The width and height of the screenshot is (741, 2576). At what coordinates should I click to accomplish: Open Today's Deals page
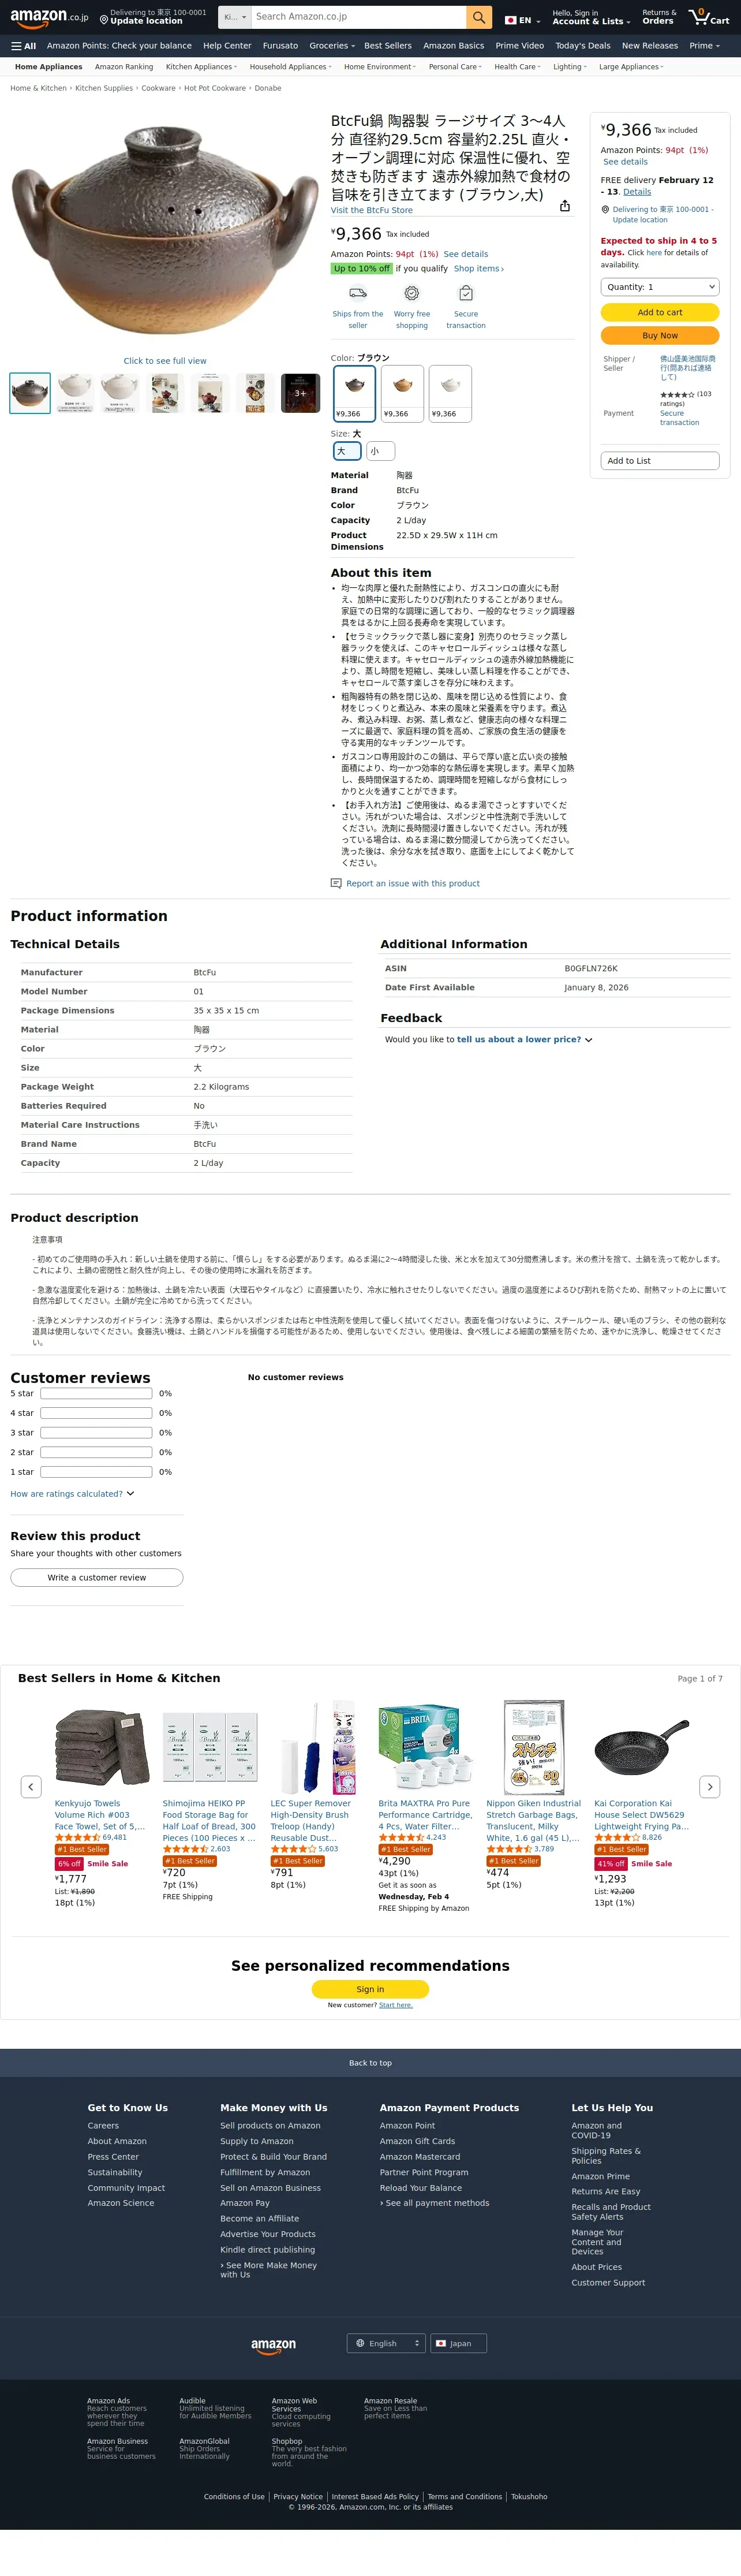coord(583,46)
